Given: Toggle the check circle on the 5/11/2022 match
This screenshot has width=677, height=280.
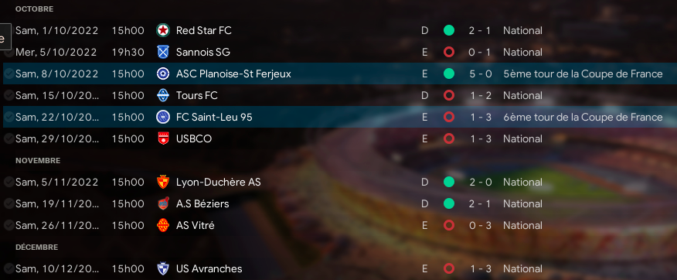Looking at the screenshot, I should (9, 183).
